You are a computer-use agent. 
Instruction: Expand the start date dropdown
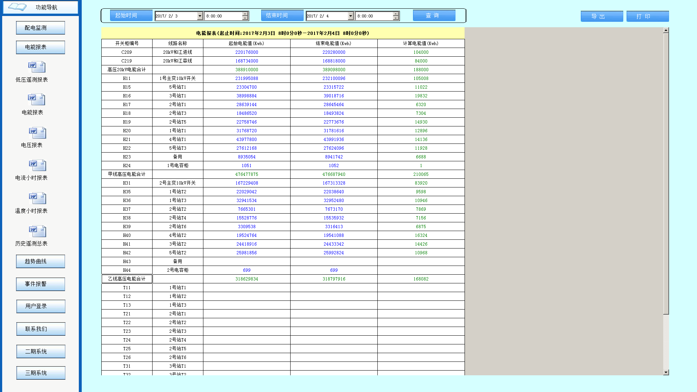pyautogui.click(x=200, y=16)
